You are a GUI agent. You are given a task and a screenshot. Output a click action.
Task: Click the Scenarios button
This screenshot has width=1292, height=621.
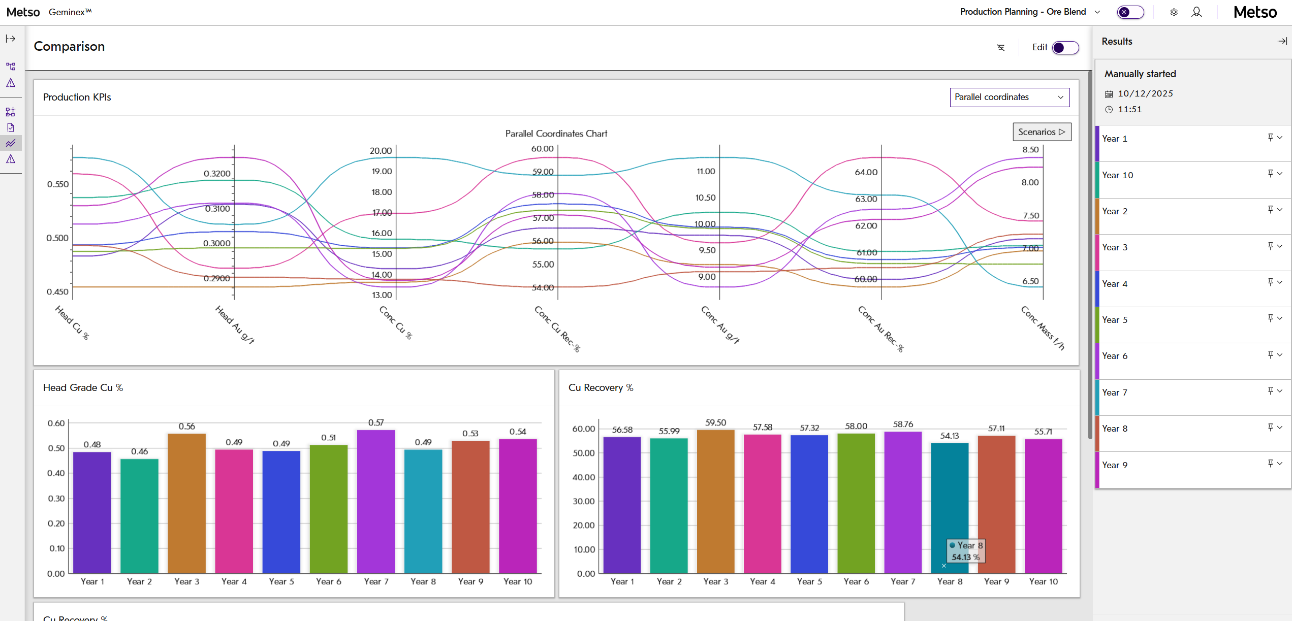click(1042, 132)
